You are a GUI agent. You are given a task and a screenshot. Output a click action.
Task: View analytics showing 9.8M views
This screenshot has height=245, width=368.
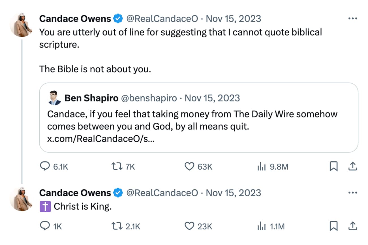tap(260, 167)
